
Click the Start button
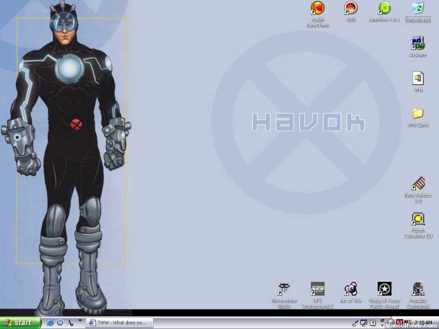point(20,323)
